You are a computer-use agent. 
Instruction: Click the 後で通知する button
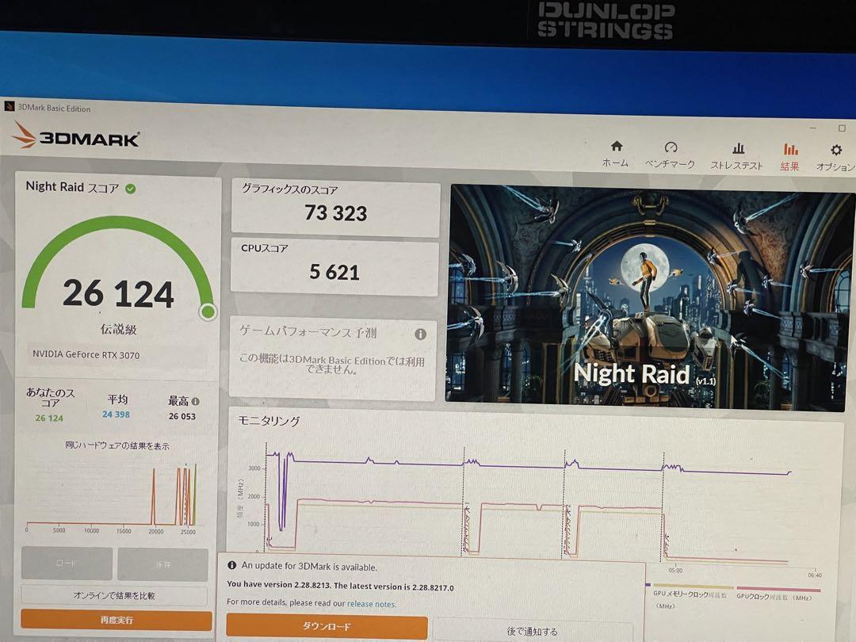(533, 631)
